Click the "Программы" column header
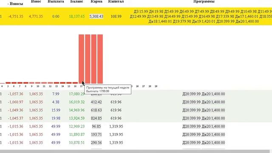The image size is (272, 153). coord(204,1)
